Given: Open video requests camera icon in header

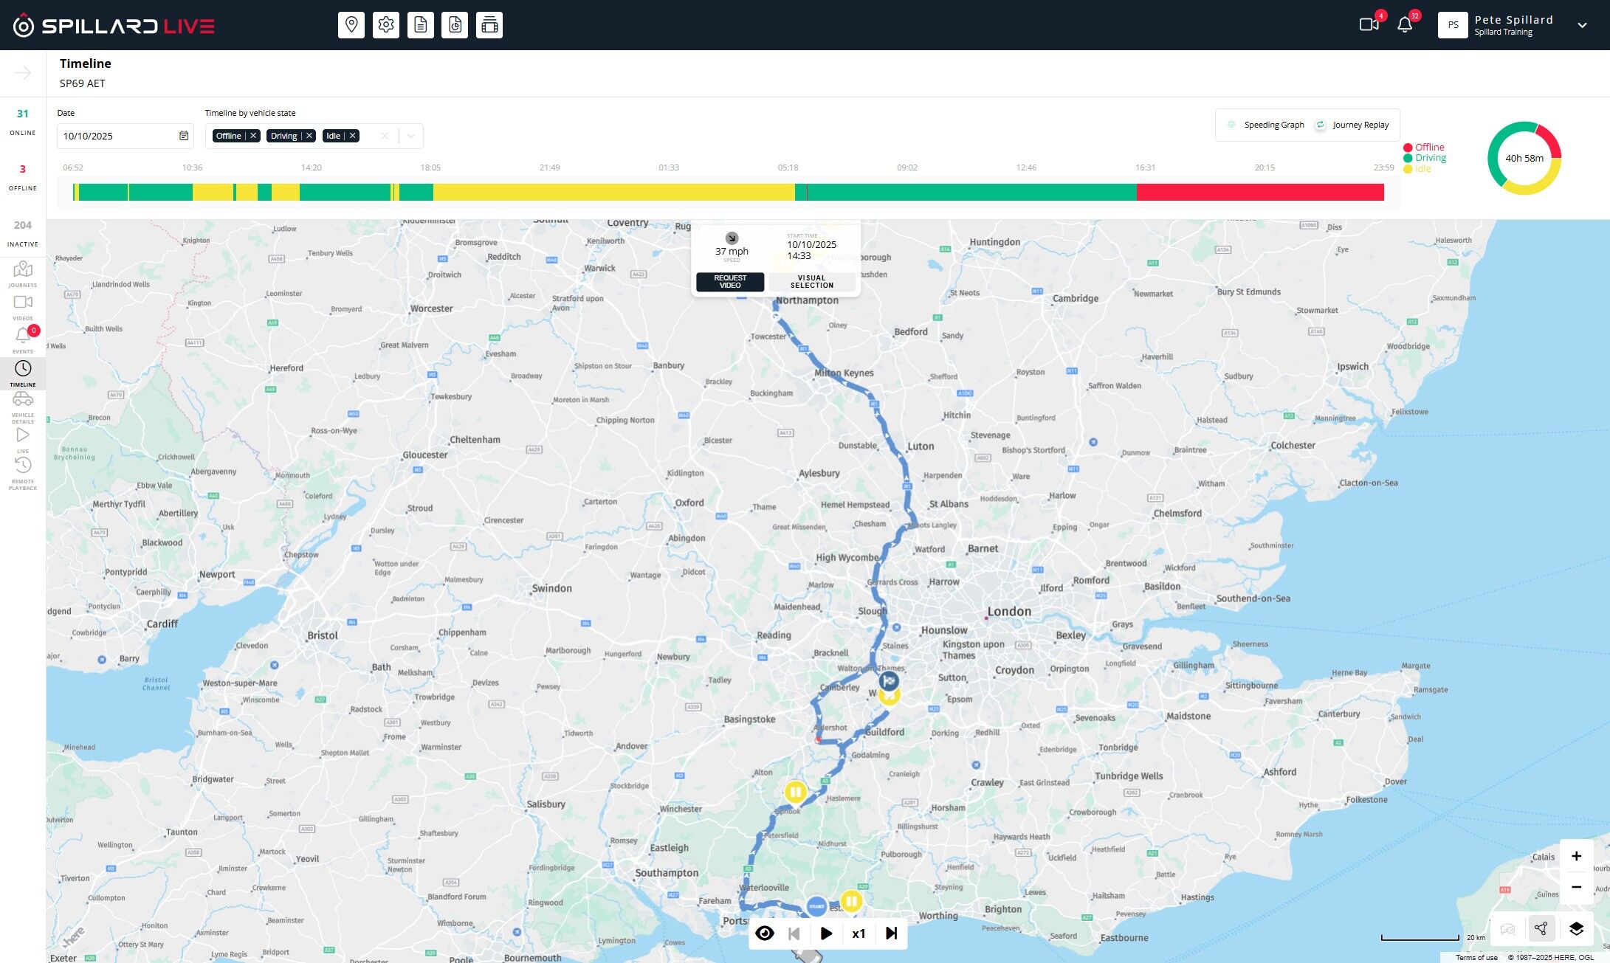Looking at the screenshot, I should tap(1369, 24).
